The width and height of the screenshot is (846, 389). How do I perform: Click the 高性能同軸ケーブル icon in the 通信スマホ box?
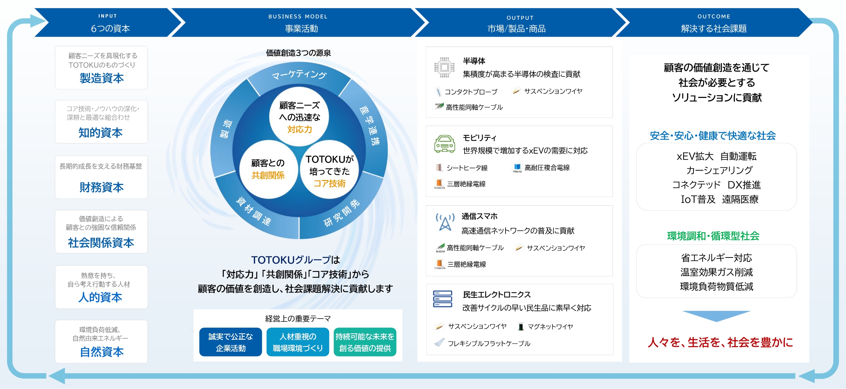click(440, 248)
